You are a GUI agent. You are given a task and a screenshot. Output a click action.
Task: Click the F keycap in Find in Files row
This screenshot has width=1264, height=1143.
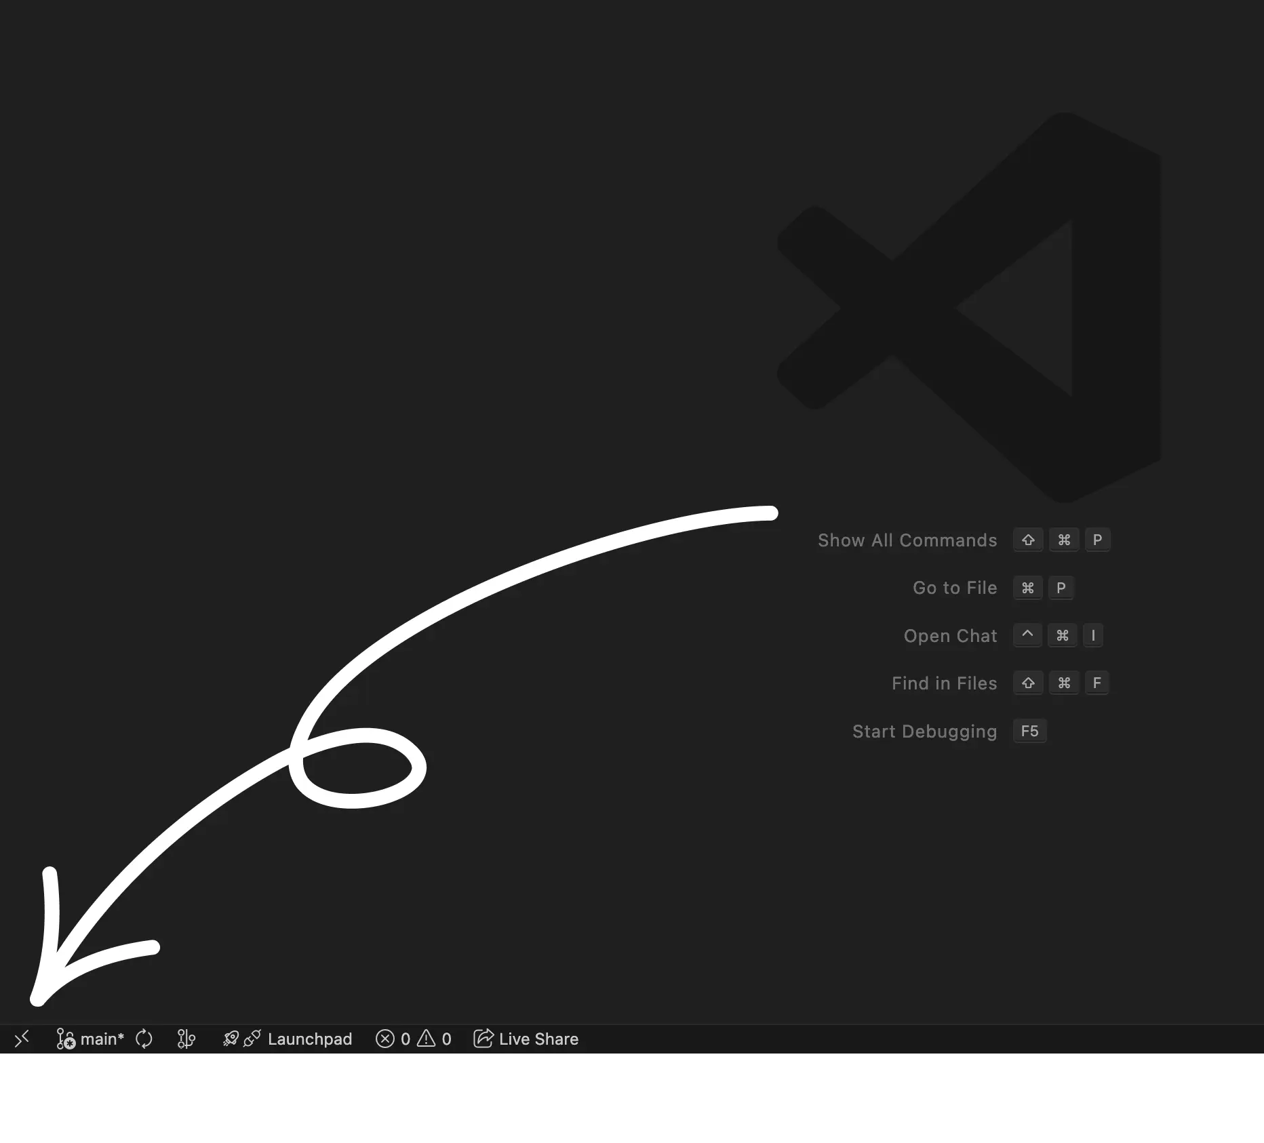click(1097, 683)
